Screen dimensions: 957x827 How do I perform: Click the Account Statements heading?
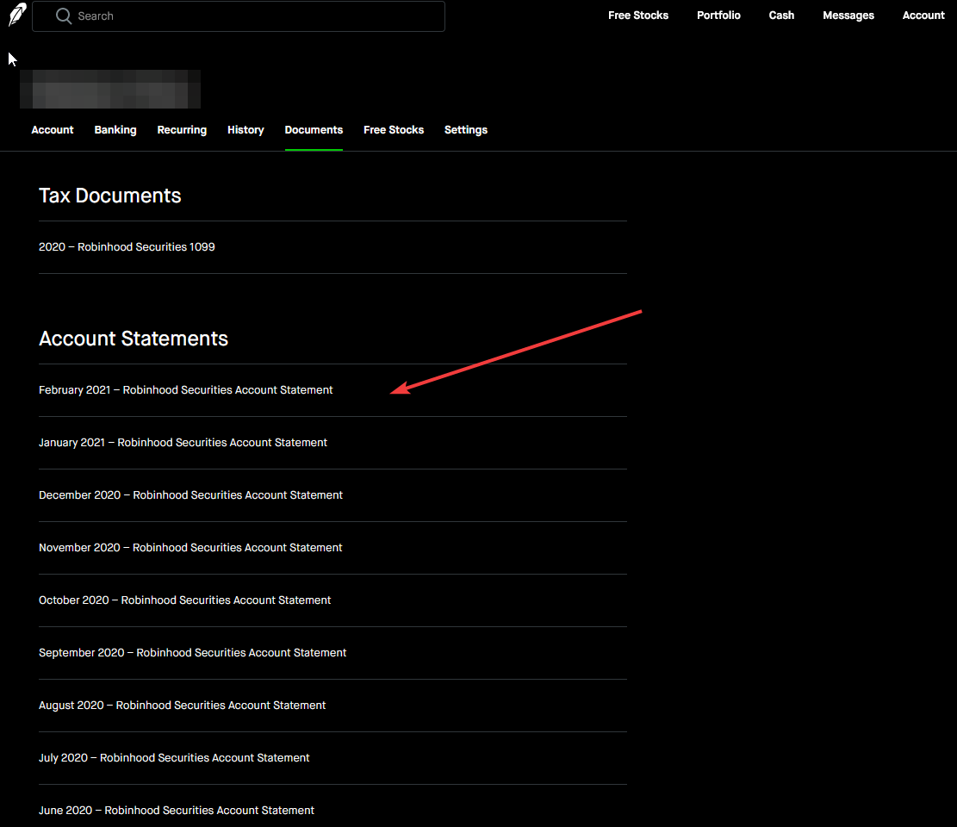pos(133,339)
